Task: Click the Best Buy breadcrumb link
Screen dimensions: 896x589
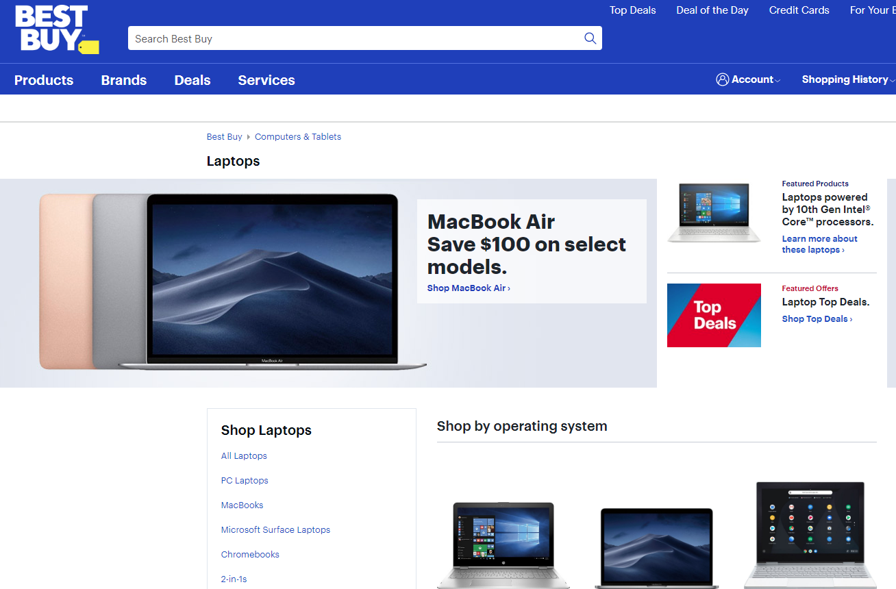Action: click(225, 137)
